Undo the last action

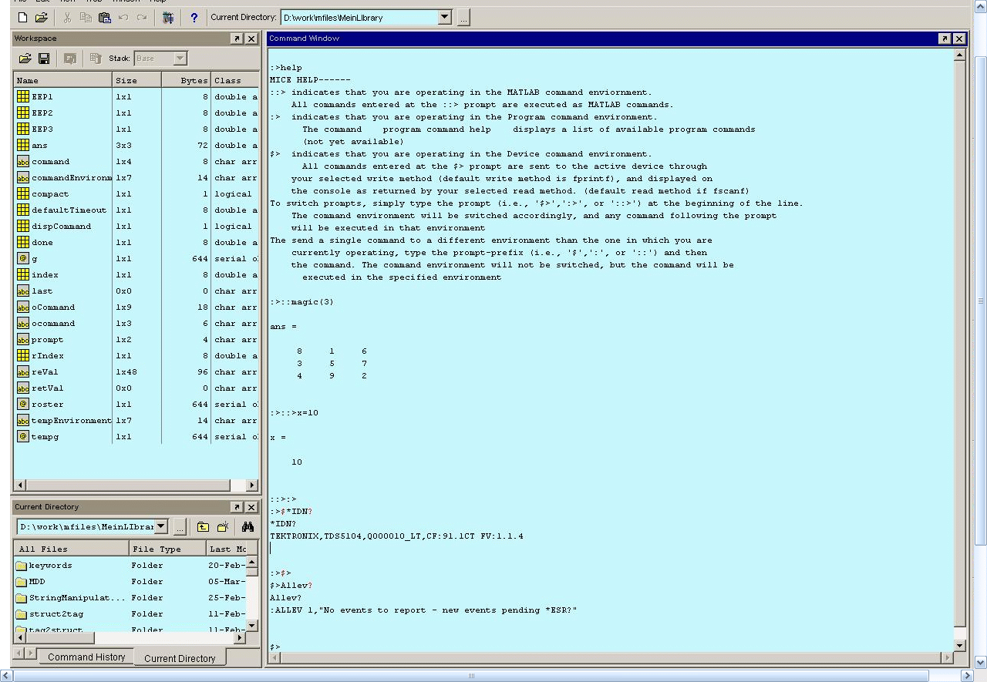click(x=123, y=17)
